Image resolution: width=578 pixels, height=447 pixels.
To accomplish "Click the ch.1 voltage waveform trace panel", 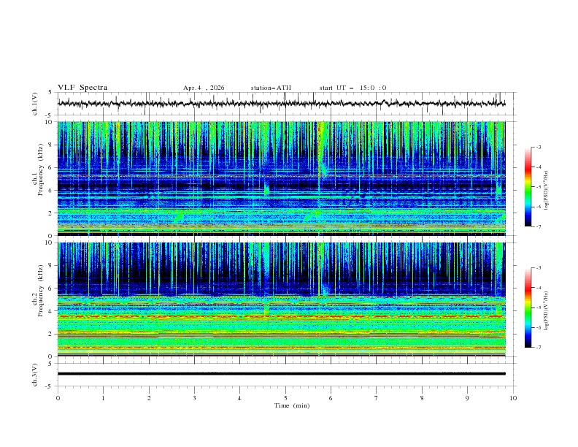I will [x=285, y=104].
